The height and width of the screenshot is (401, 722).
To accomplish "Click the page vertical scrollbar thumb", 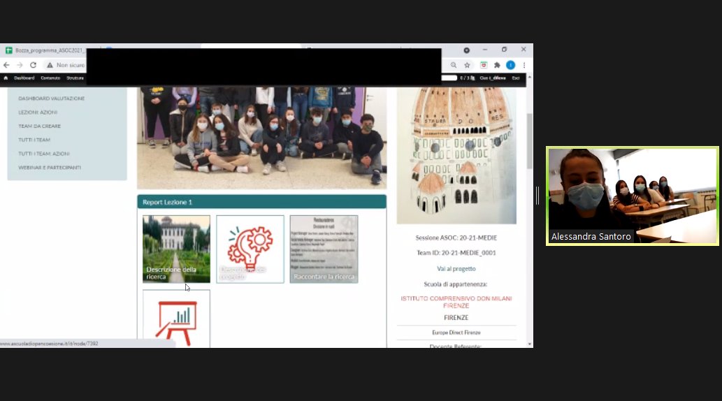I will (x=530, y=141).
